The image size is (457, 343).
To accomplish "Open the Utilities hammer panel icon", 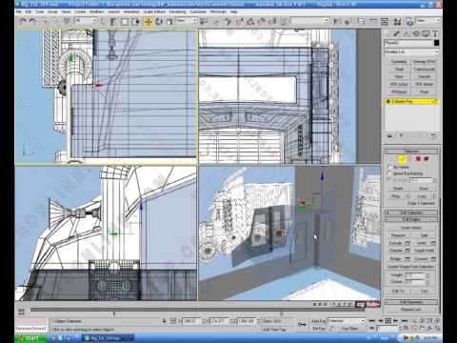I will [x=435, y=33].
